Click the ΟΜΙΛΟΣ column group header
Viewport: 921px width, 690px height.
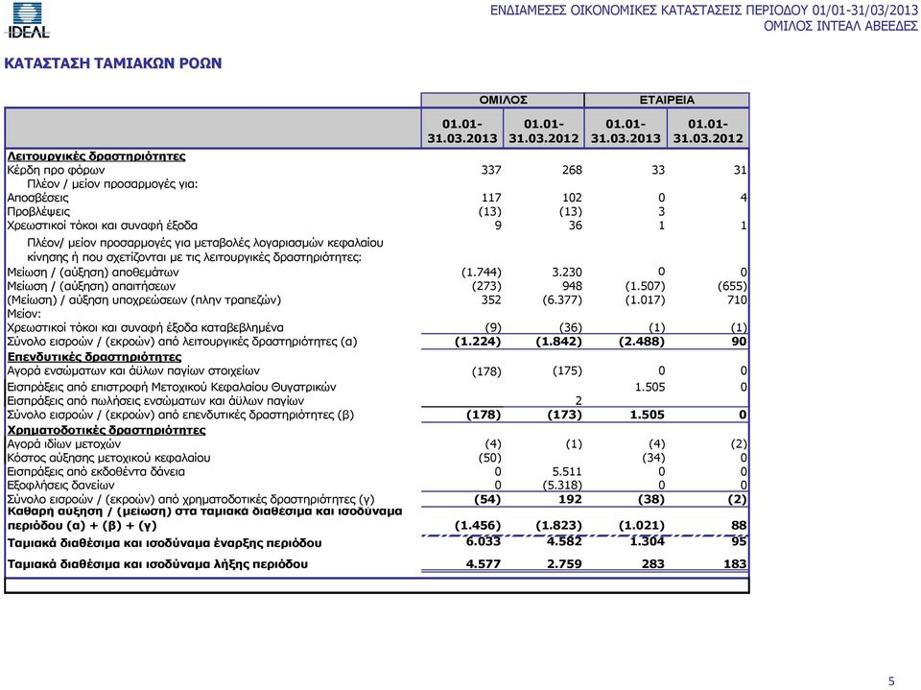pos(503,100)
